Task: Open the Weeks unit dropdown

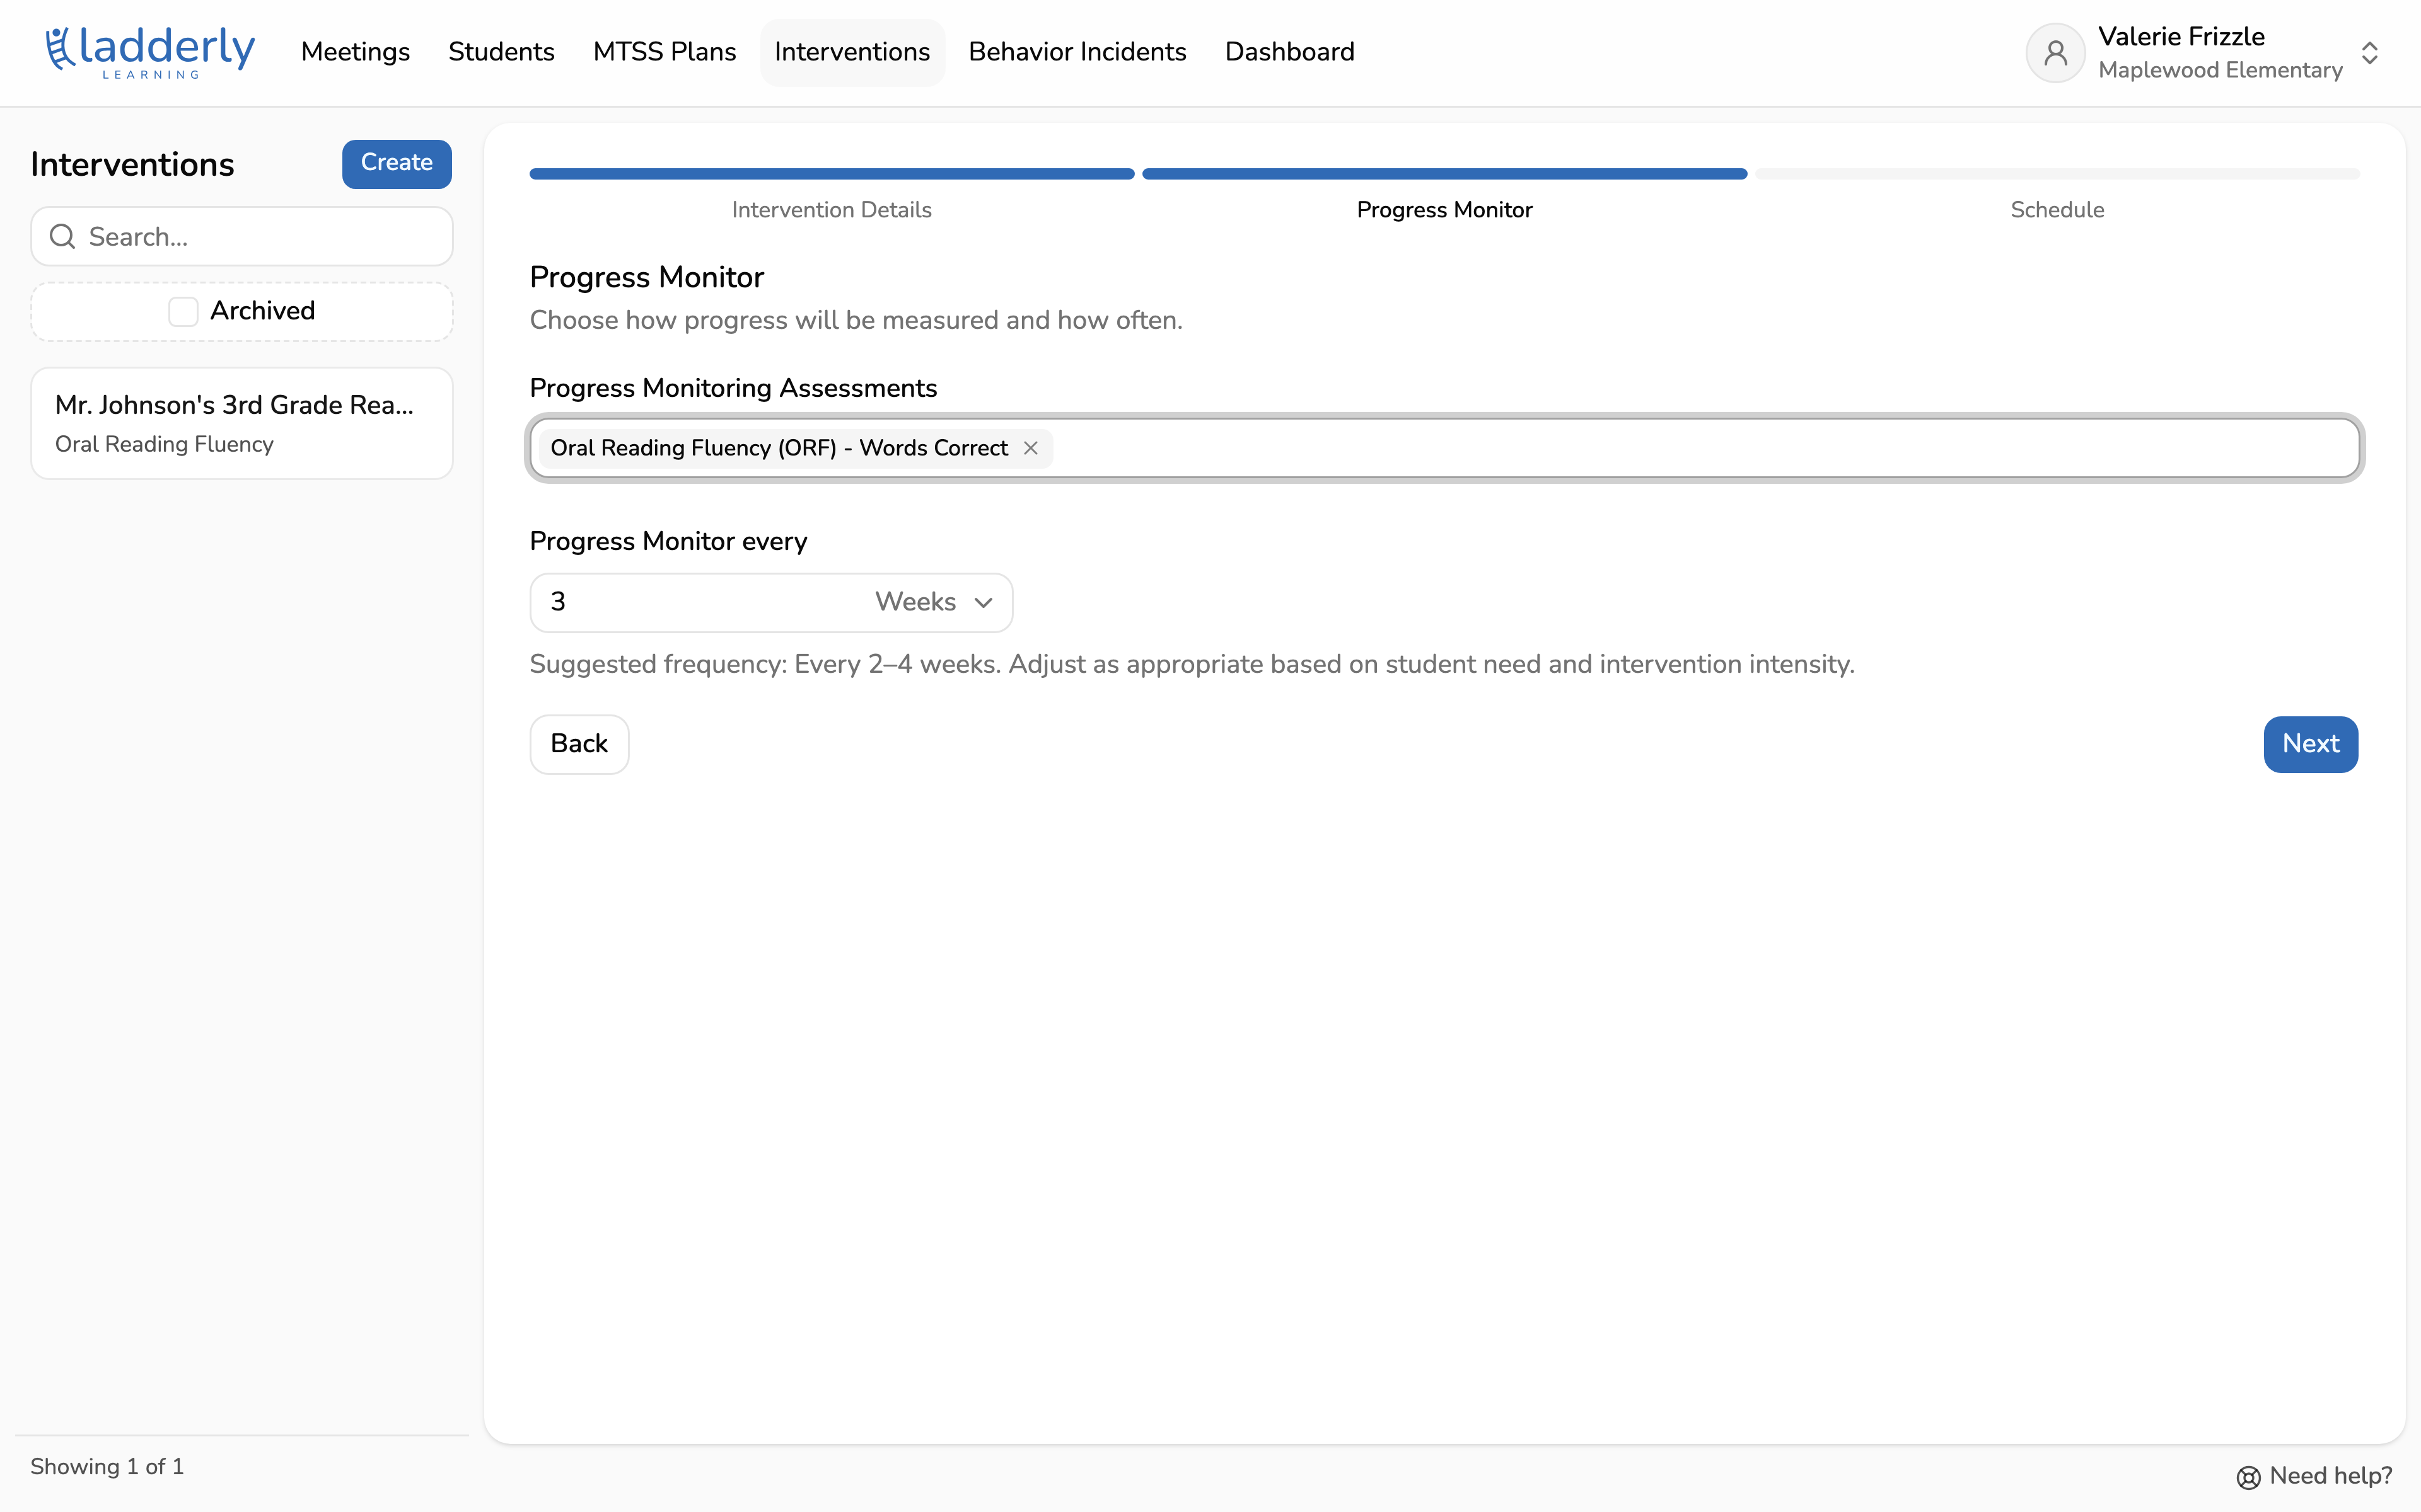Action: 934,602
